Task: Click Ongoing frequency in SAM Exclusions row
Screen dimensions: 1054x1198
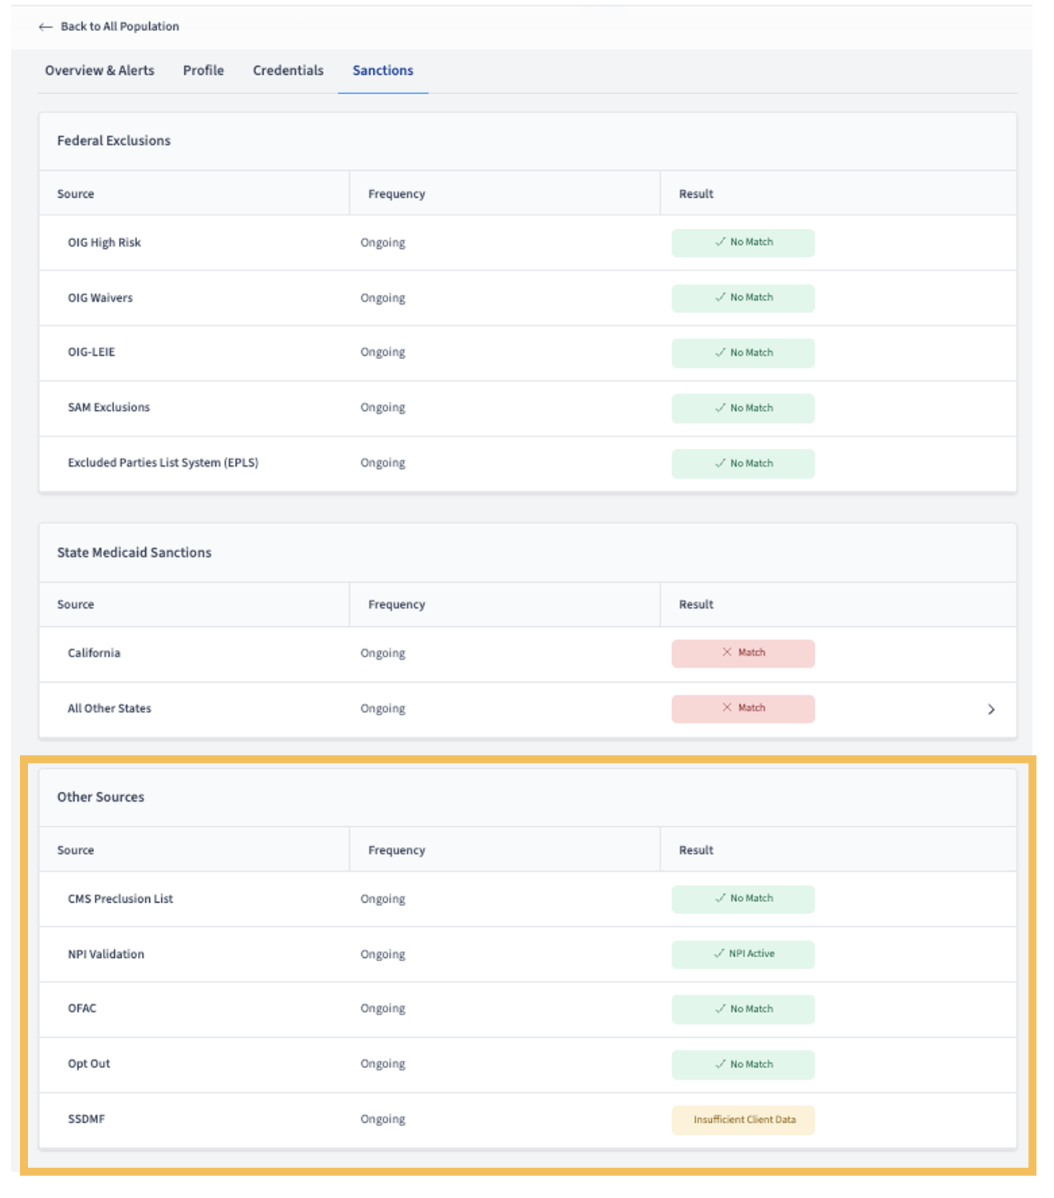Action: [383, 408]
